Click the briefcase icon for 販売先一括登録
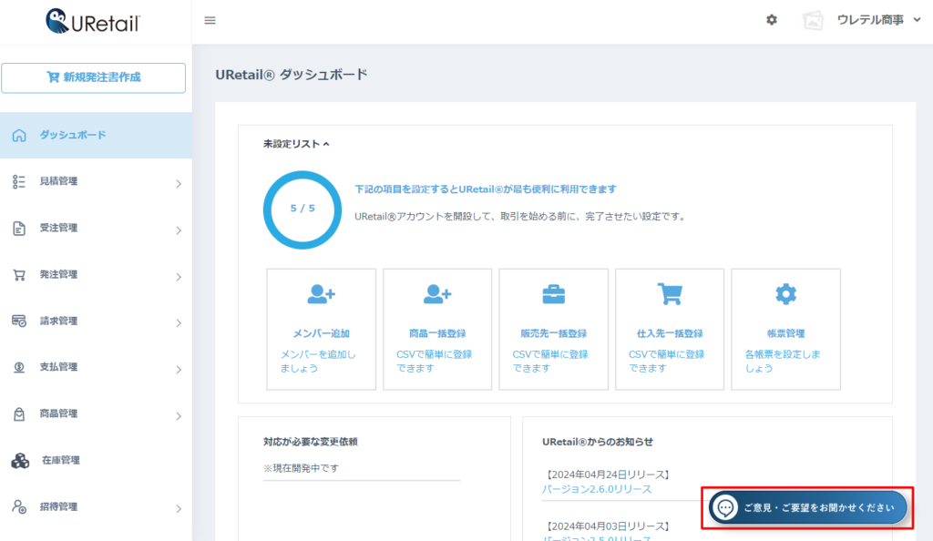Viewport: 933px width, 541px height. point(553,293)
